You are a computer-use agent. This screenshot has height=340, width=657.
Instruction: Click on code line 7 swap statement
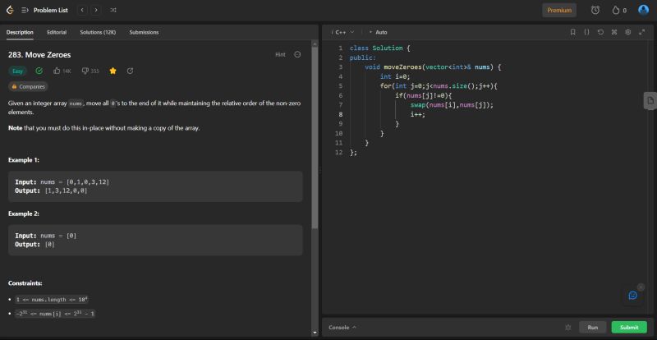(453, 105)
